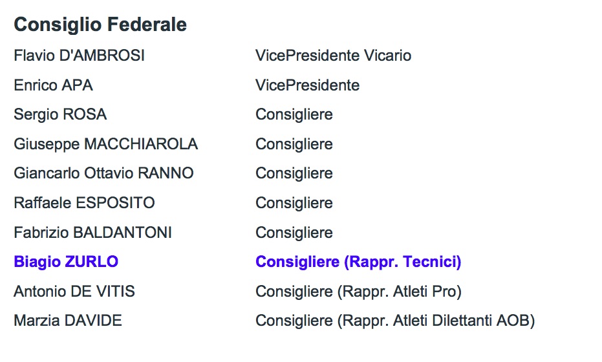
Task: Click the VicePresidente Vicario role text
Action: click(333, 56)
